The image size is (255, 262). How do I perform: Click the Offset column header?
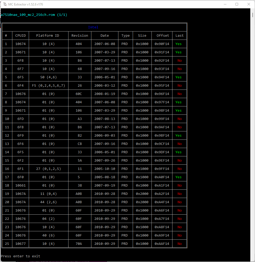tap(163, 36)
